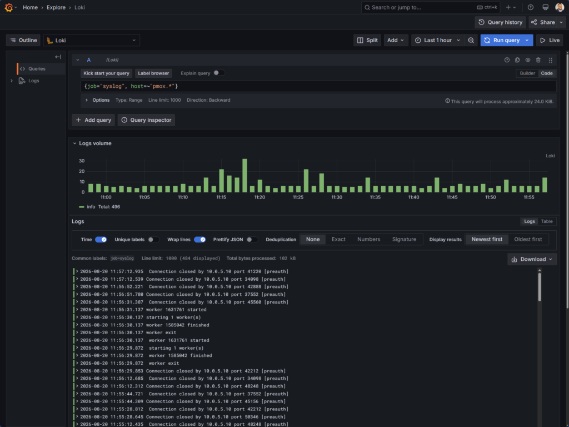Open the Loki data source dropdown

tap(92, 40)
